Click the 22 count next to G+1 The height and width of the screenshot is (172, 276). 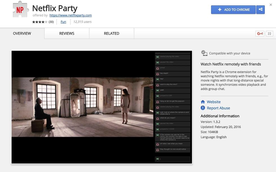coord(269,33)
